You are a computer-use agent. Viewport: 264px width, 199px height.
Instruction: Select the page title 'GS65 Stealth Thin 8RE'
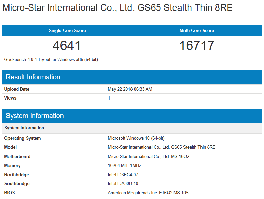185,8
